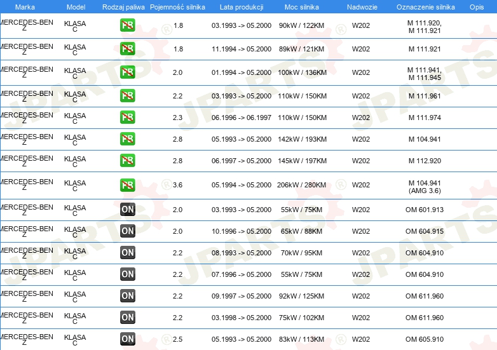Click petrol icon in 100kW / 136KM row
Screen dimensions: 497x350
(127, 72)
